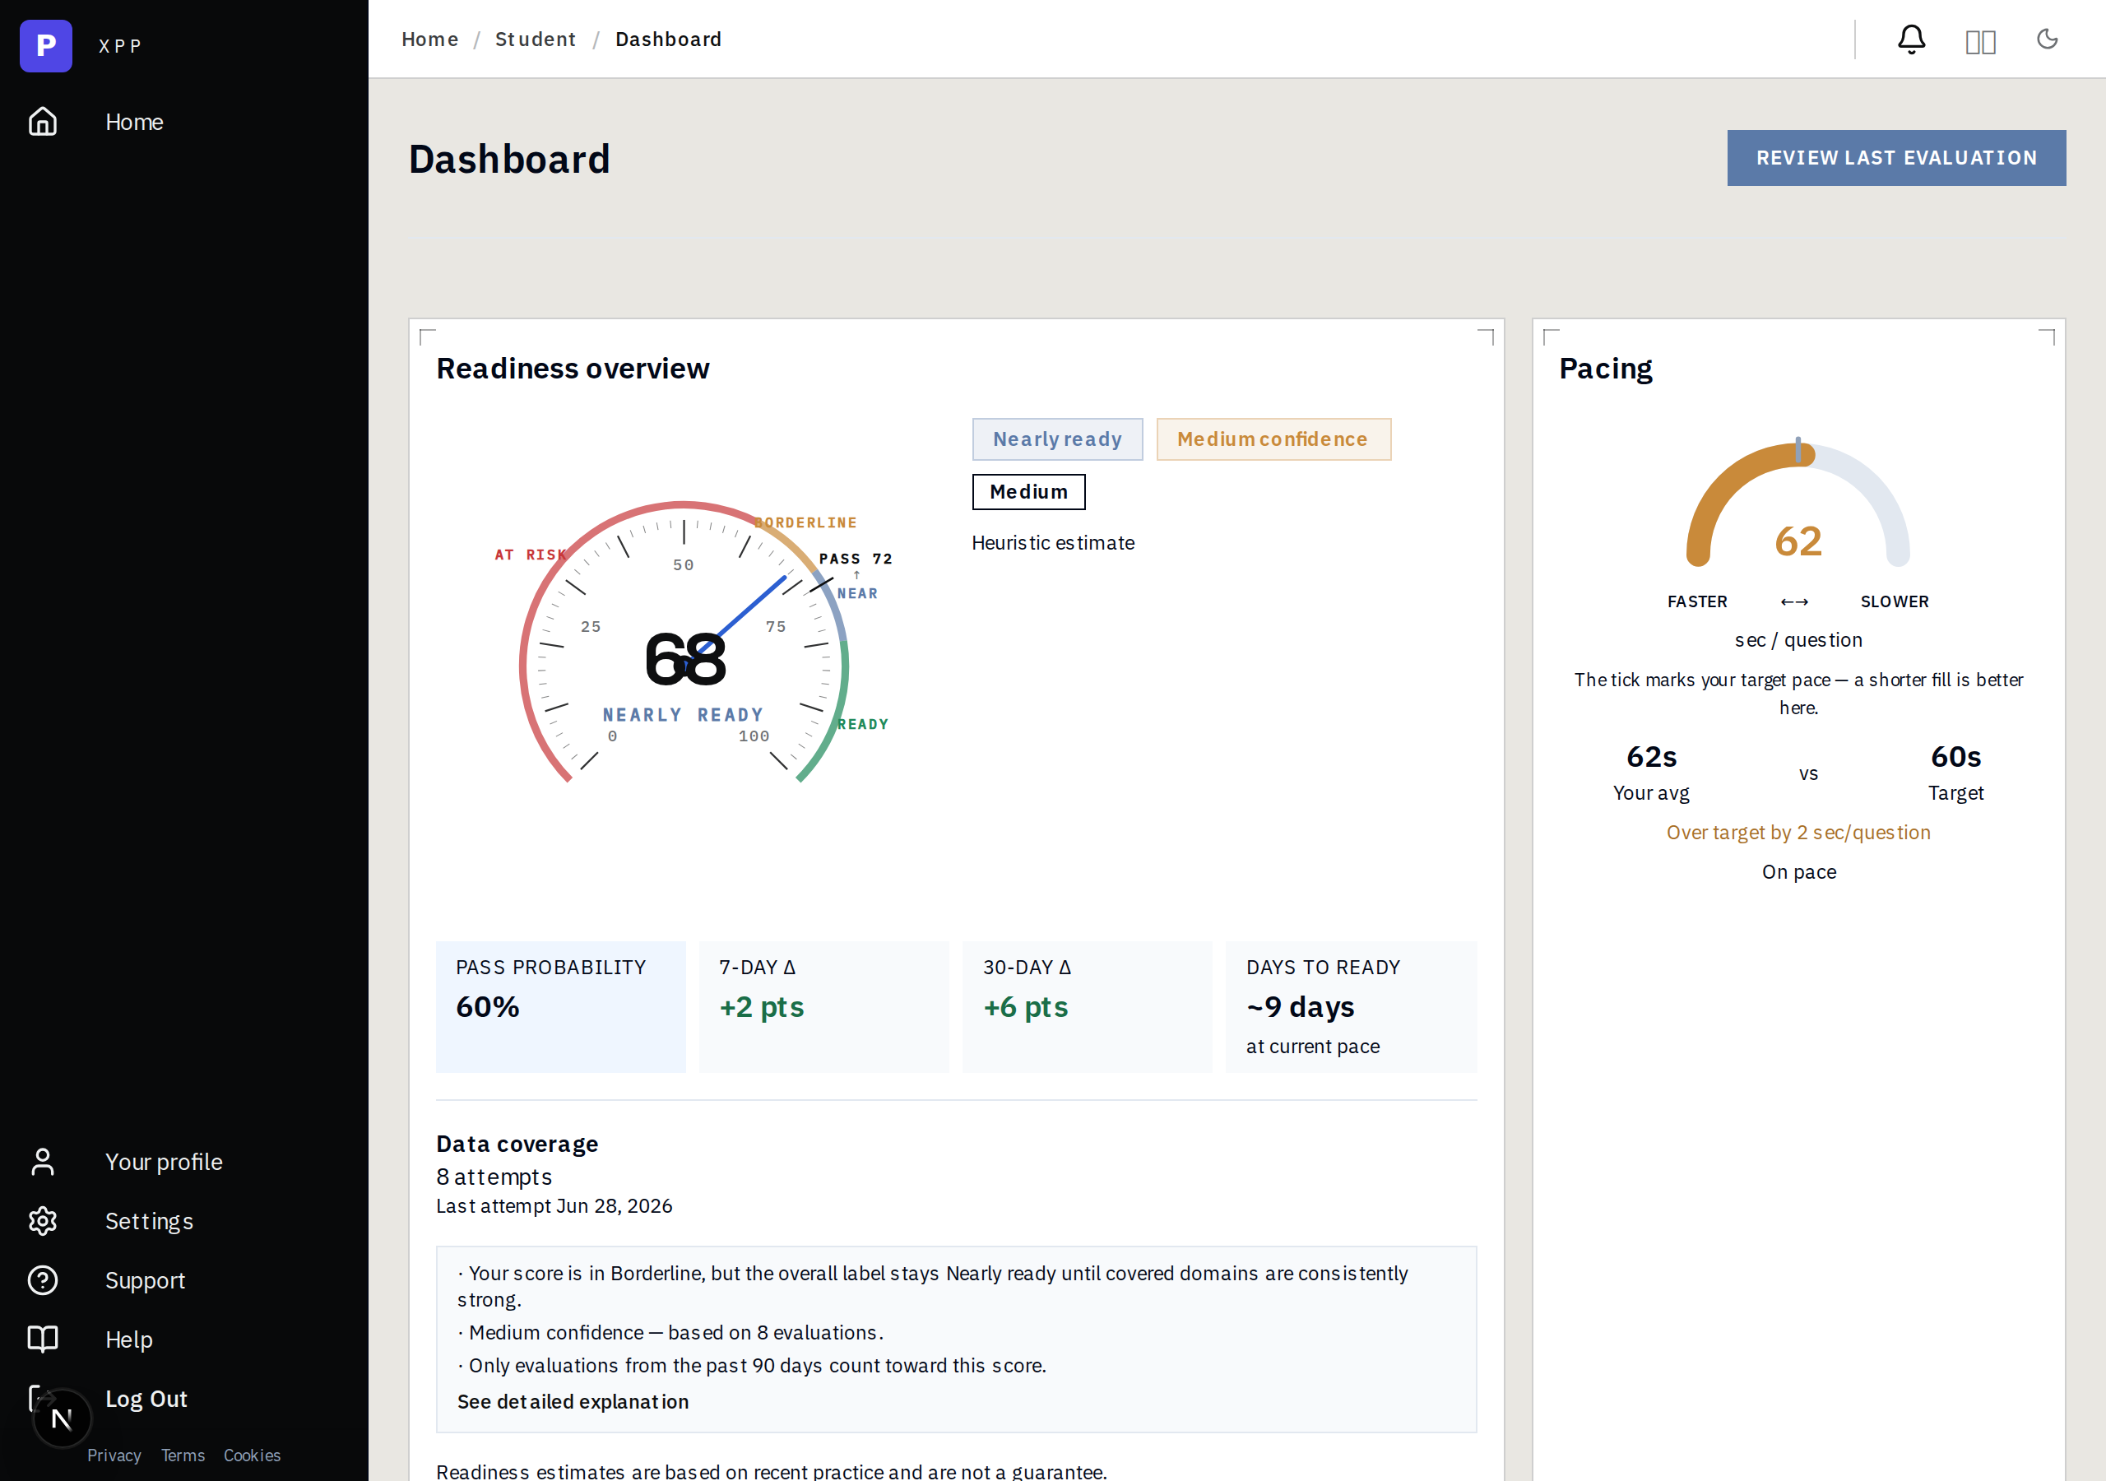Click the readiness gauge score 68

point(684,659)
